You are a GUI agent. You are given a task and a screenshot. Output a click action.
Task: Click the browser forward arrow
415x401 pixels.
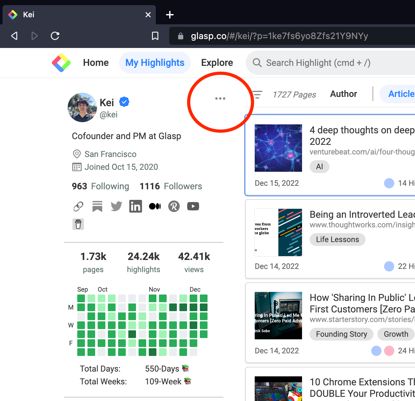[x=34, y=36]
